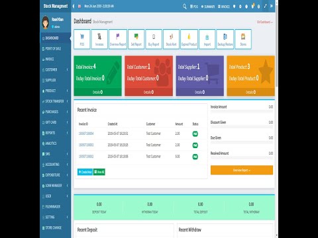Open the Backup/Restore shortcut tile
This screenshot has width=318, height=238.
225,39
